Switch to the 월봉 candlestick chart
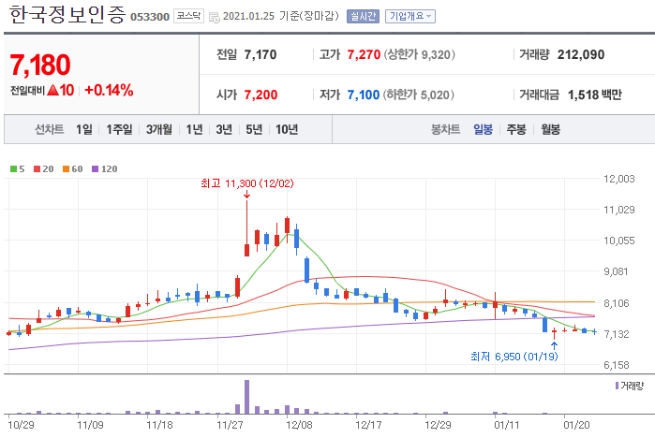The image size is (655, 438). (x=551, y=129)
